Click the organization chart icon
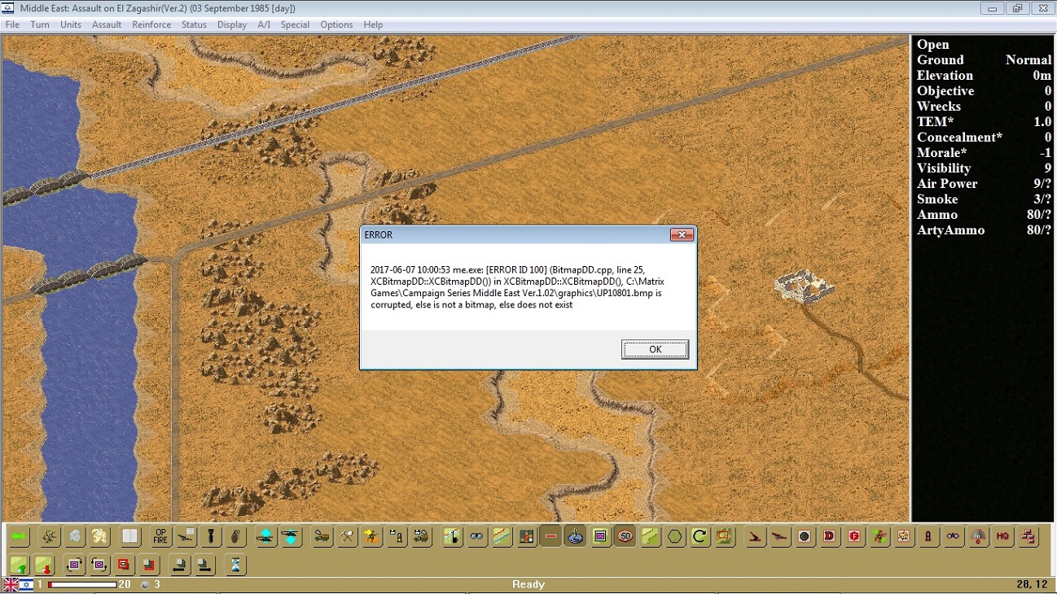This screenshot has width=1057, height=594. tap(1028, 537)
